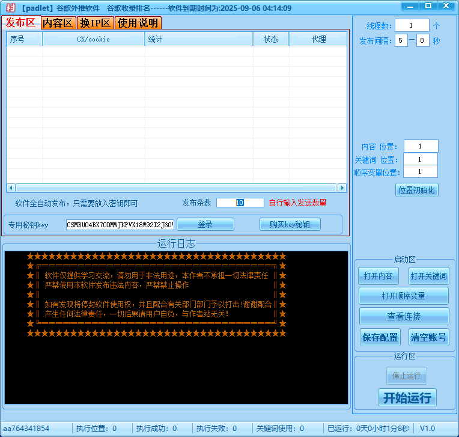The width and height of the screenshot is (459, 437).
Task: Switch to the 发布区 tab
Action: click(x=21, y=22)
